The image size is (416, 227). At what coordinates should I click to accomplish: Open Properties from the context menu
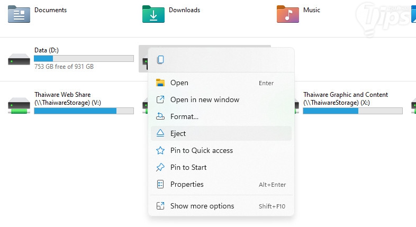point(187,184)
